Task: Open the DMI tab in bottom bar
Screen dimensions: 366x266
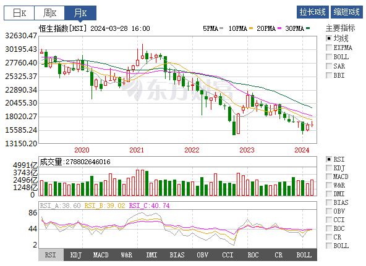Action: tap(151, 255)
